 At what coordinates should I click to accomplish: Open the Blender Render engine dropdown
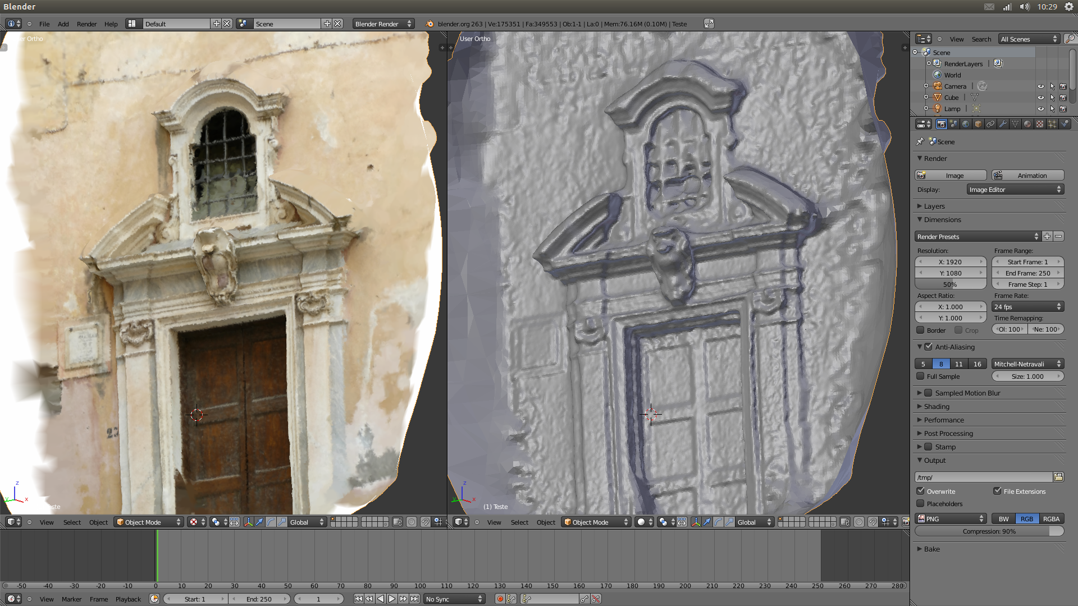[x=383, y=24]
